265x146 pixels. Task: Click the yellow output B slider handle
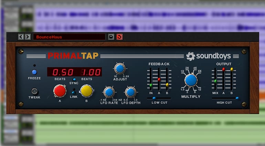(x=232, y=69)
